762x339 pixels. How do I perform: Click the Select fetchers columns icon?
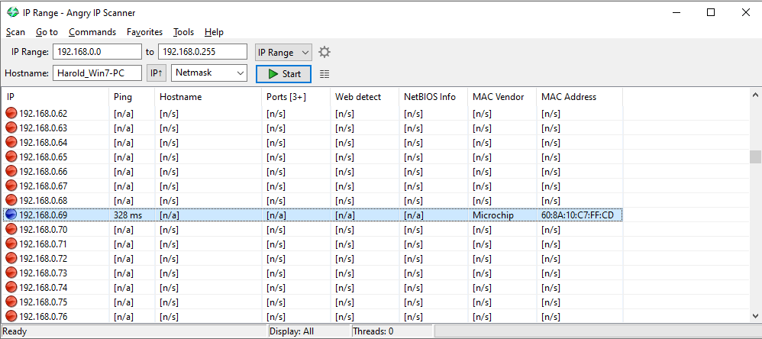click(x=324, y=74)
